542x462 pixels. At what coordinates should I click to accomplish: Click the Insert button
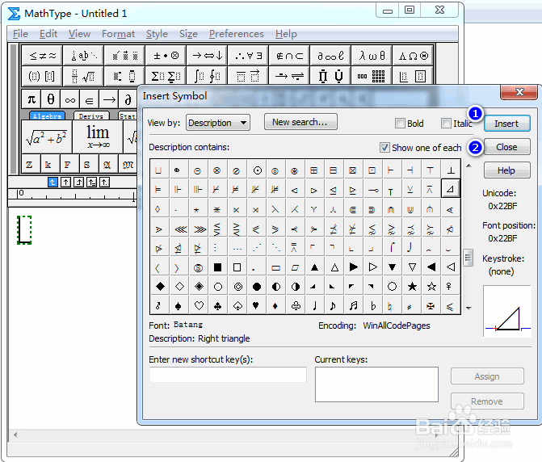pos(506,124)
